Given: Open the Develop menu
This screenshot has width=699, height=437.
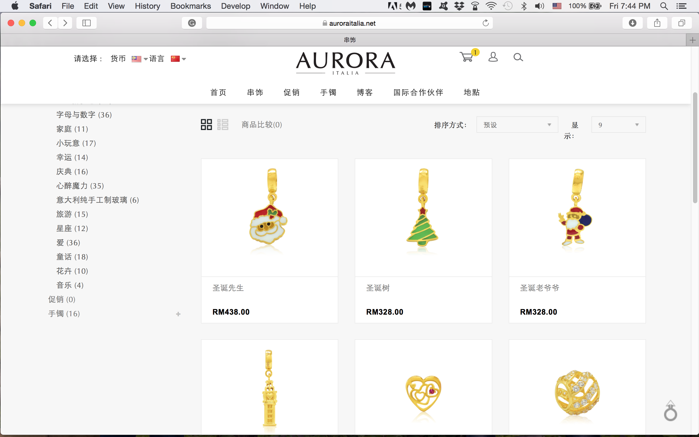Looking at the screenshot, I should pos(236,6).
